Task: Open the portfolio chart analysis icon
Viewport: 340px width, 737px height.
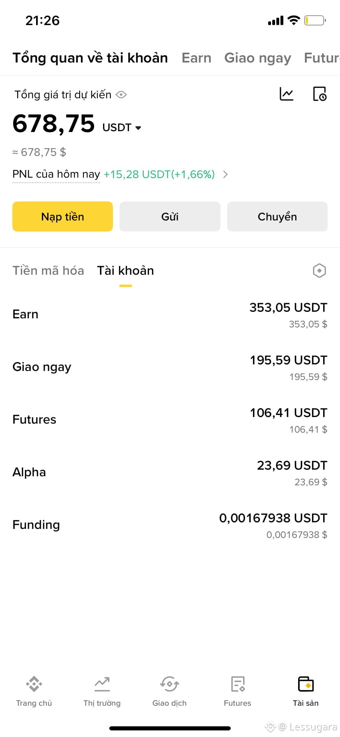Action: point(287,94)
